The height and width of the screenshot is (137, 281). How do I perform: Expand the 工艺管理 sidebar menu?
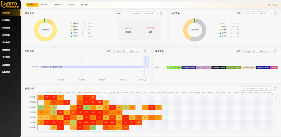[10, 57]
